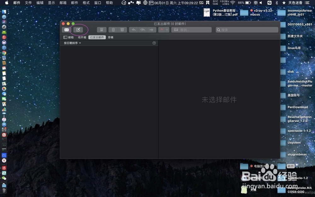
Task: Open the Apple menu
Action: click(x=7, y=3)
